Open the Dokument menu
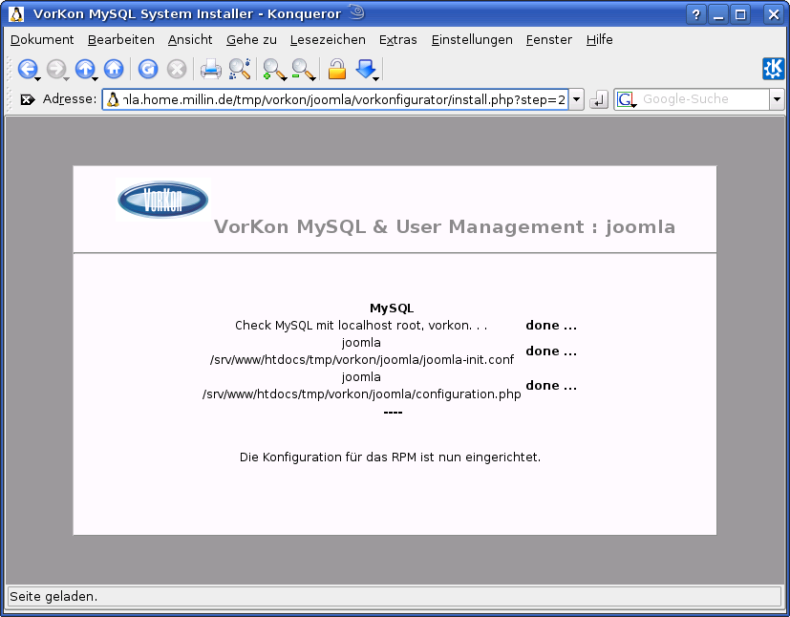The height and width of the screenshot is (617, 790). point(42,40)
